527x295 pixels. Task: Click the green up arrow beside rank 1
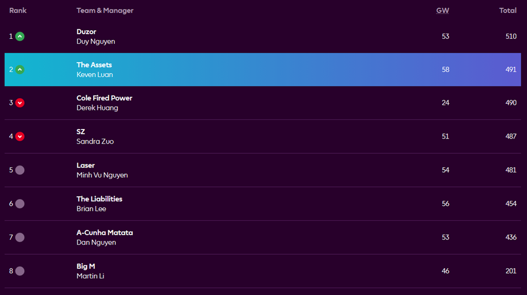click(20, 36)
